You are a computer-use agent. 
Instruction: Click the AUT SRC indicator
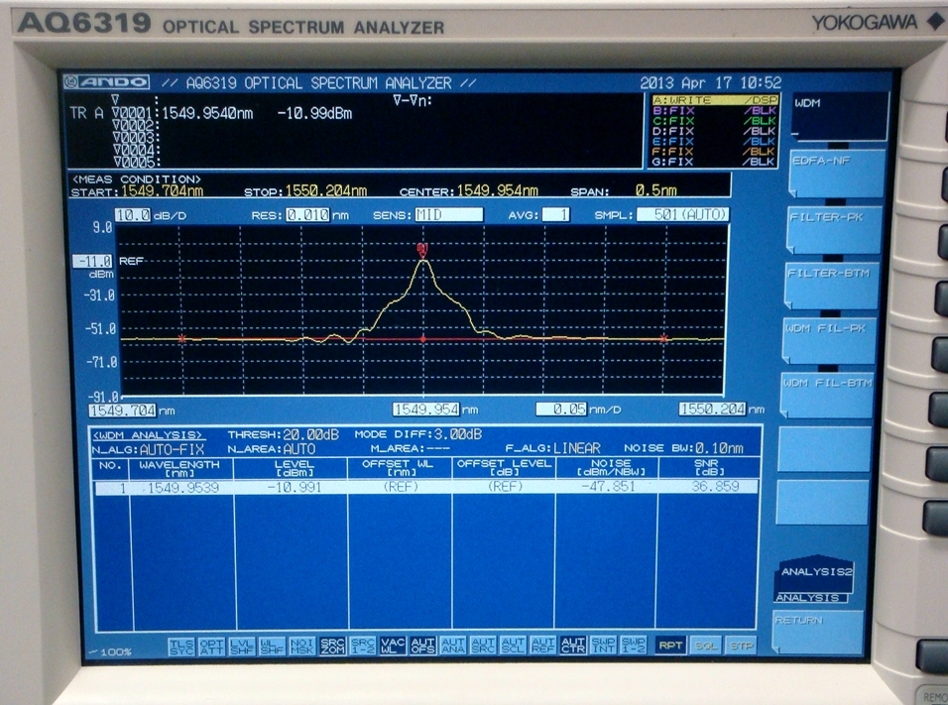(x=483, y=646)
